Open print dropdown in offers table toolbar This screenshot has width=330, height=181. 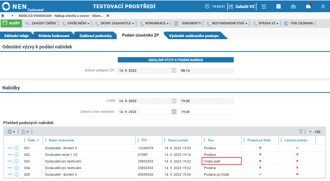[x=11, y=132]
